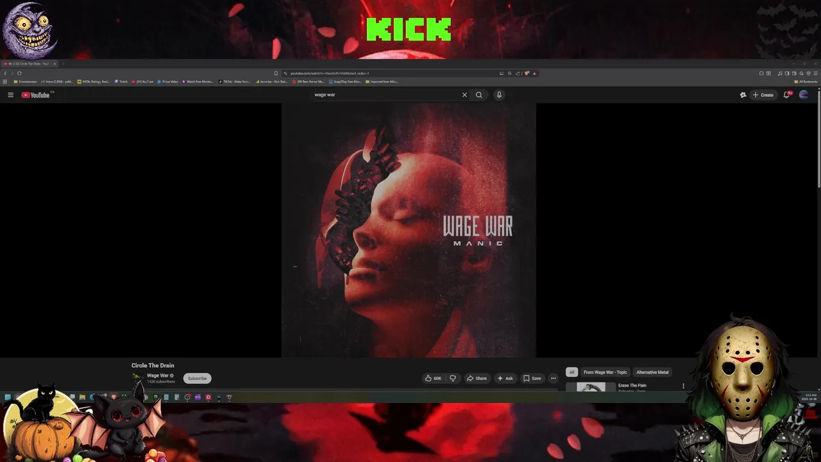Save the video to a playlist

point(532,379)
